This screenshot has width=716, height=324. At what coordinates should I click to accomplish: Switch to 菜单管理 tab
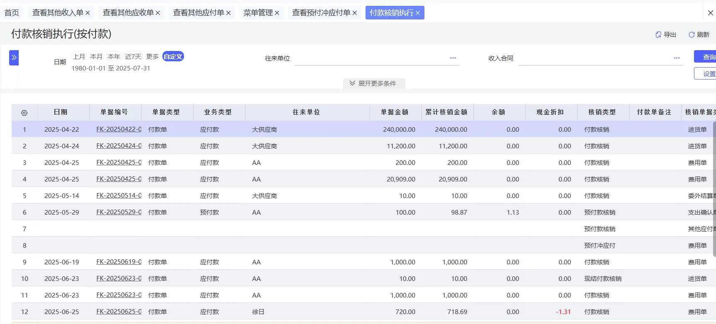click(258, 13)
